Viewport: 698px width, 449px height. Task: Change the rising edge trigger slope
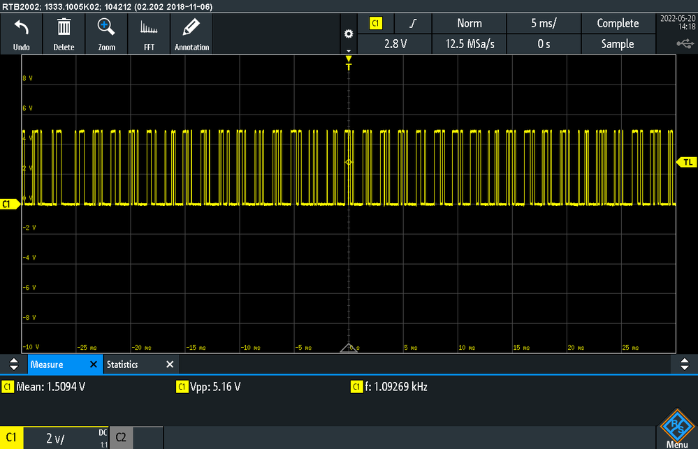[413, 23]
